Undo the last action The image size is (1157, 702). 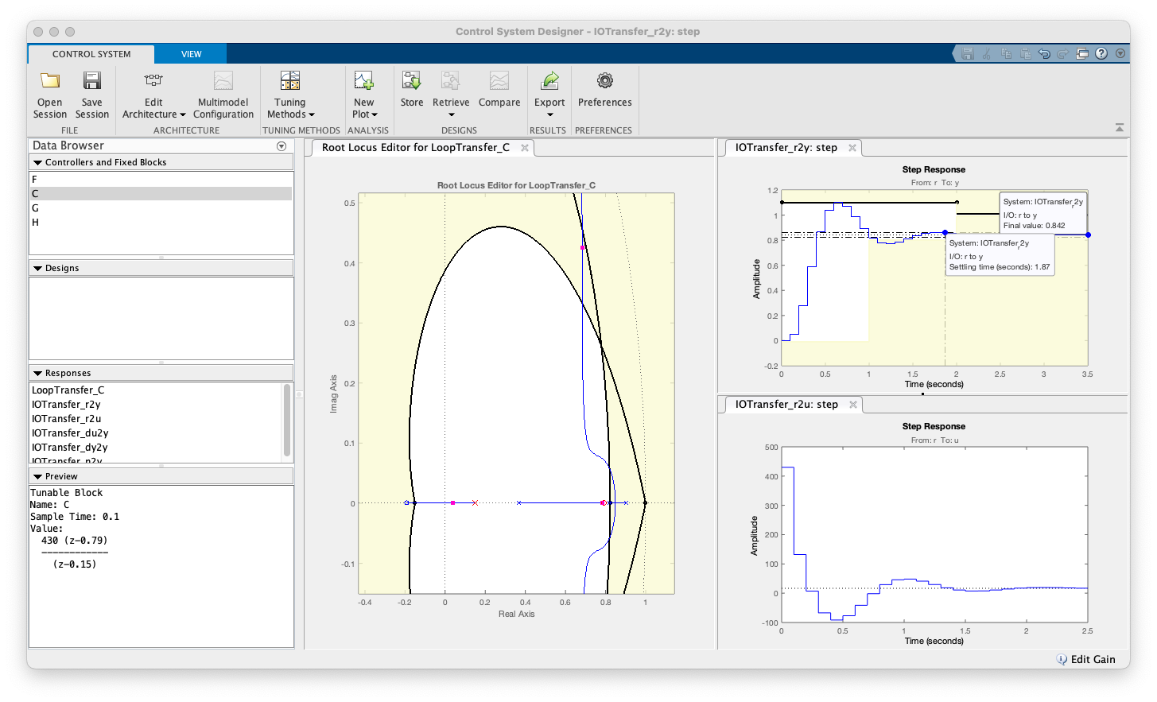(x=1044, y=53)
